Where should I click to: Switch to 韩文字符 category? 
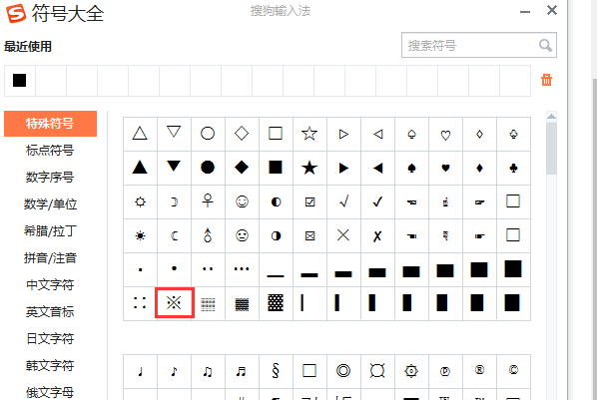coord(50,366)
